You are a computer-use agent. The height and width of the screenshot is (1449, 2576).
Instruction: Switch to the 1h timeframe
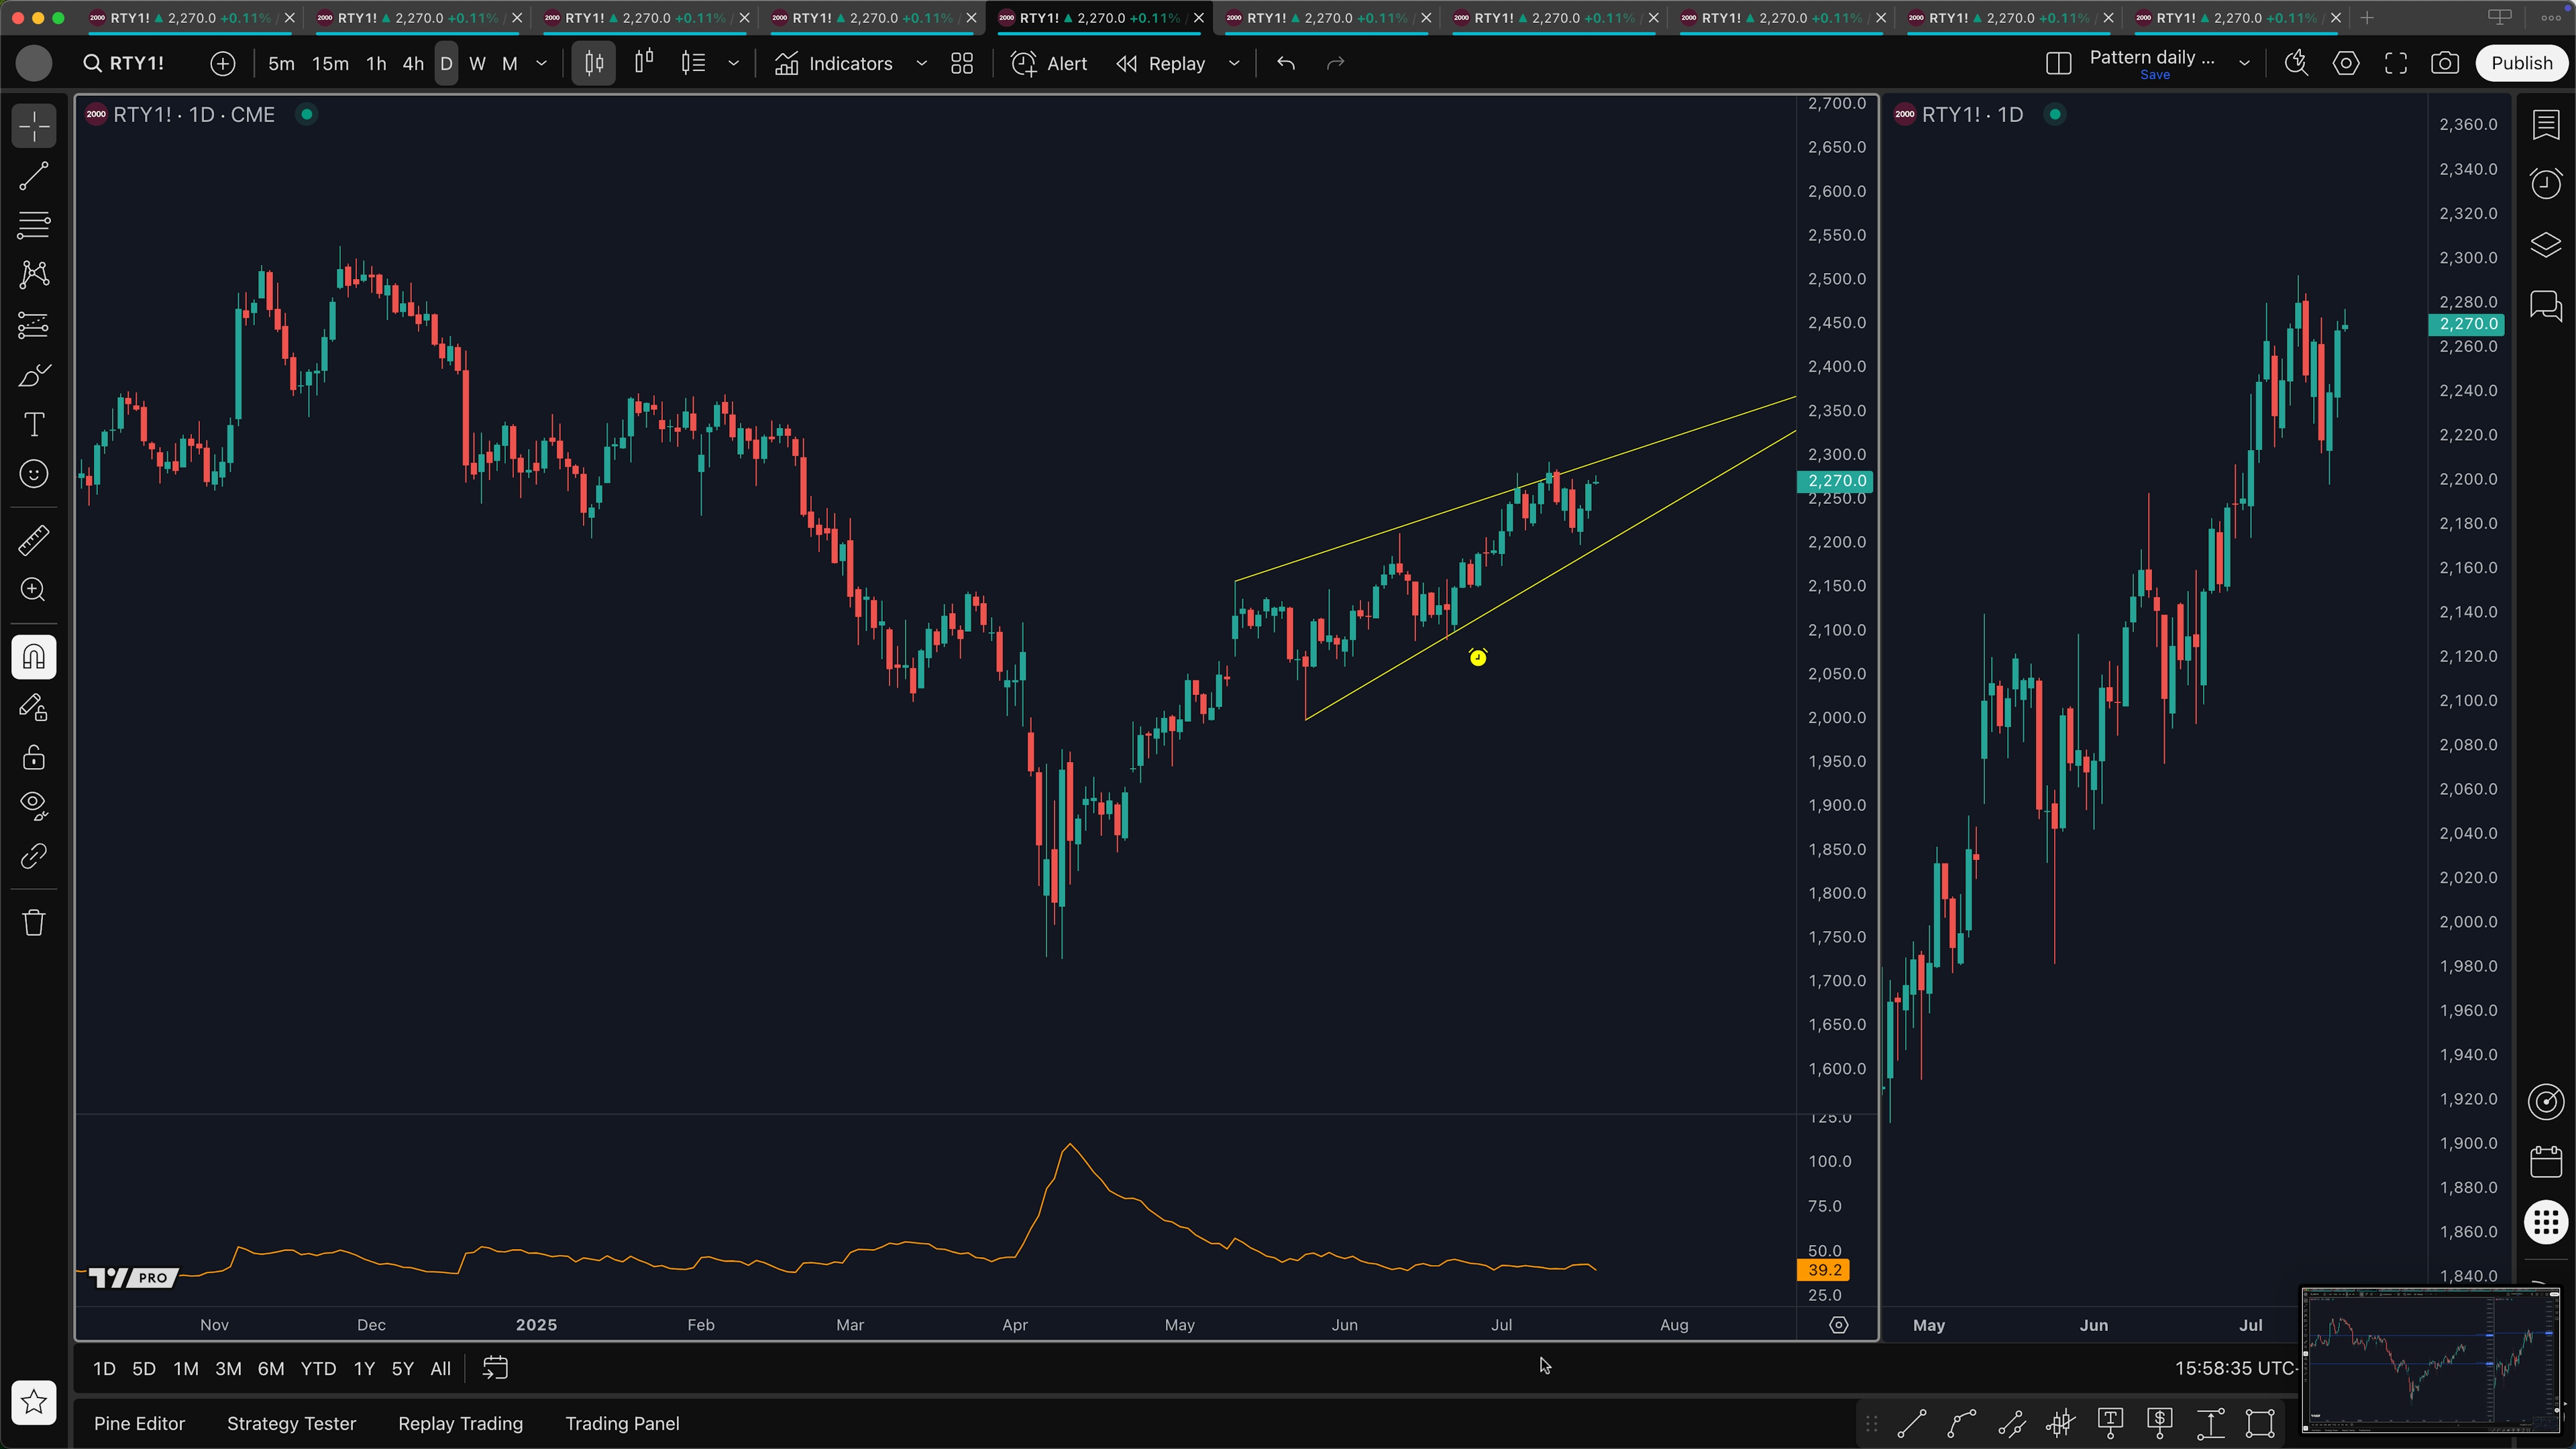(x=376, y=63)
